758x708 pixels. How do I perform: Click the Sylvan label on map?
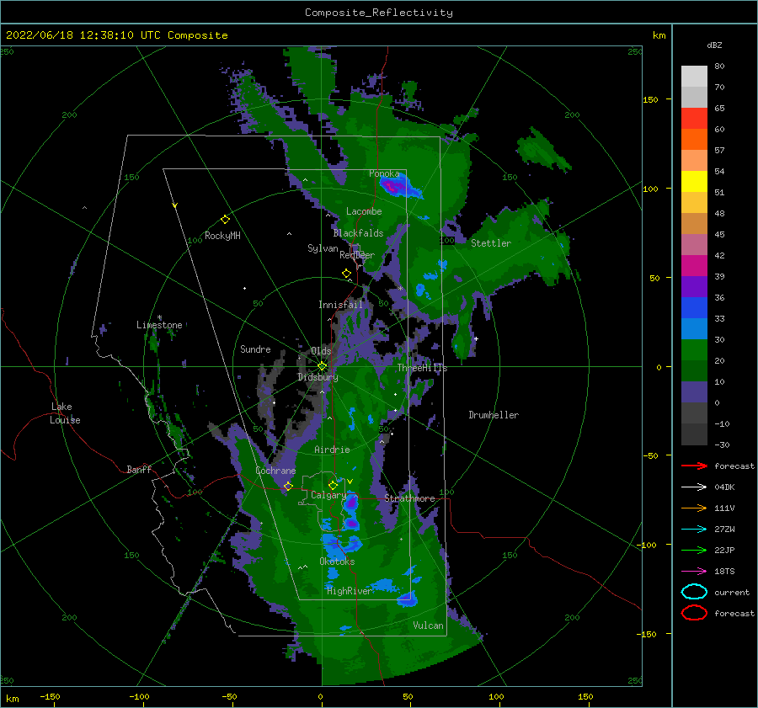point(323,248)
